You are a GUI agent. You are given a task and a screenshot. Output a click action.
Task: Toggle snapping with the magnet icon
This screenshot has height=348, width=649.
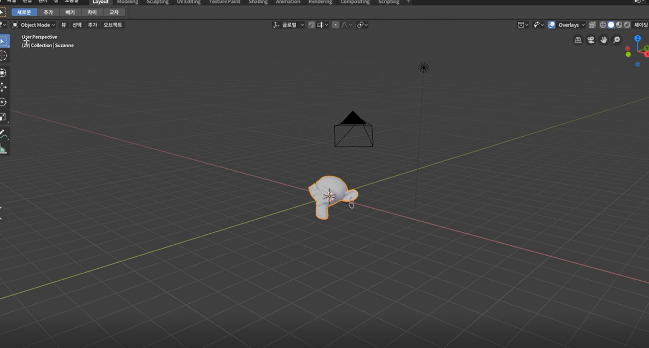[312, 25]
